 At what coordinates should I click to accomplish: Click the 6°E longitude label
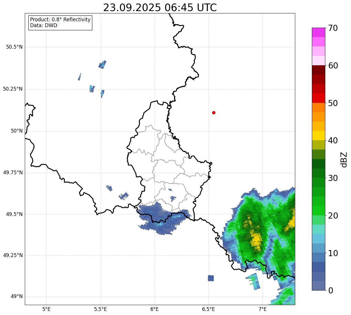click(154, 309)
